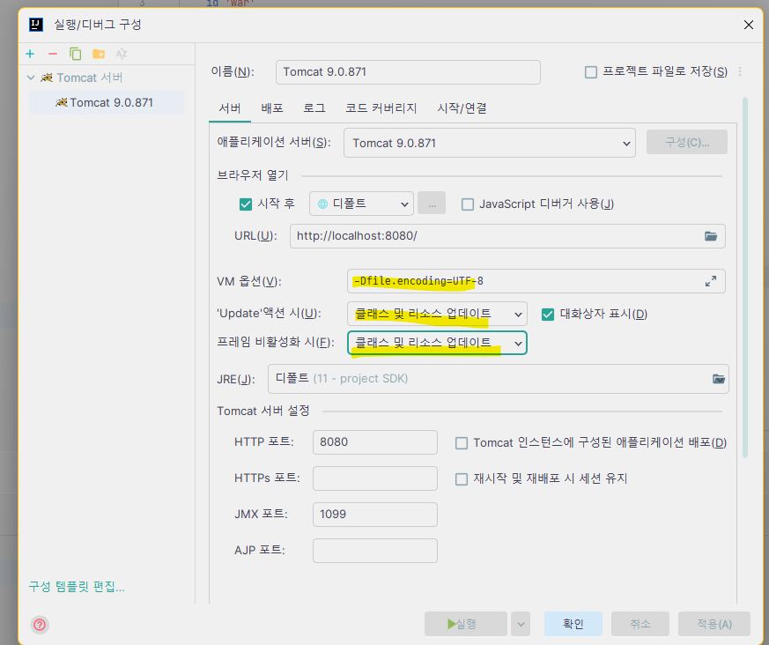Switch to 로그 tab
The height and width of the screenshot is (645, 769).
314,108
